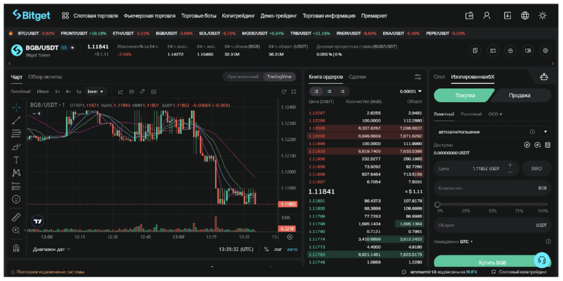This screenshot has width=563, height=281.
Task: Open the app download icon
Action: coord(507,15)
